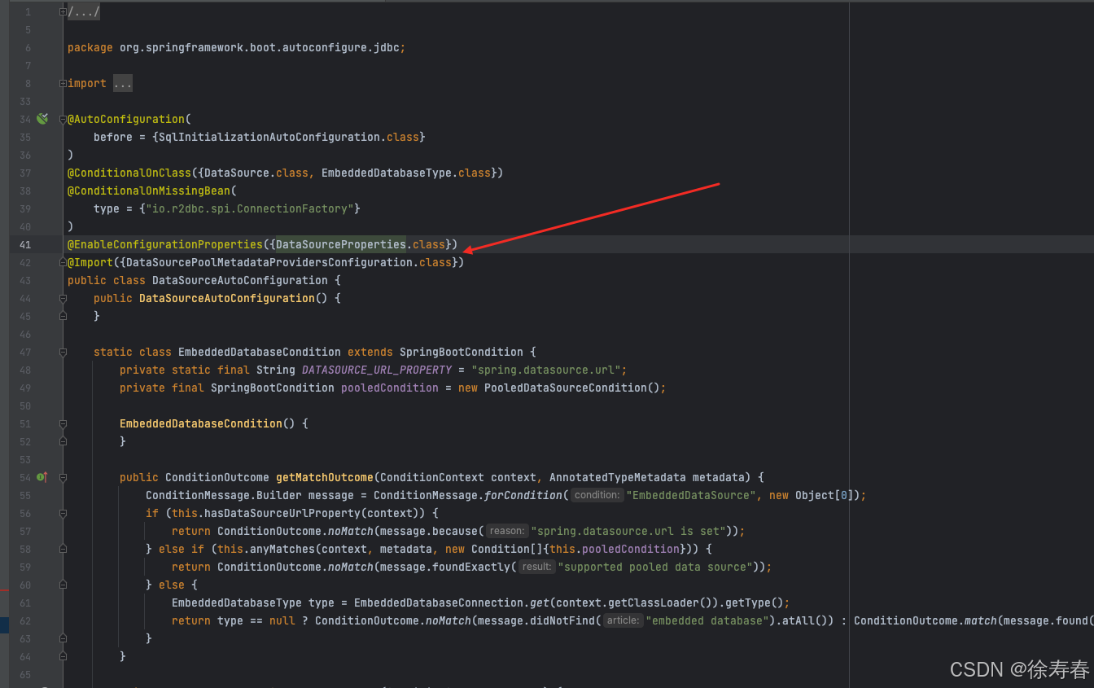This screenshot has width=1094, height=688.
Task: Click the AnnotatedTypeMetadata parameter type
Action: 618,477
